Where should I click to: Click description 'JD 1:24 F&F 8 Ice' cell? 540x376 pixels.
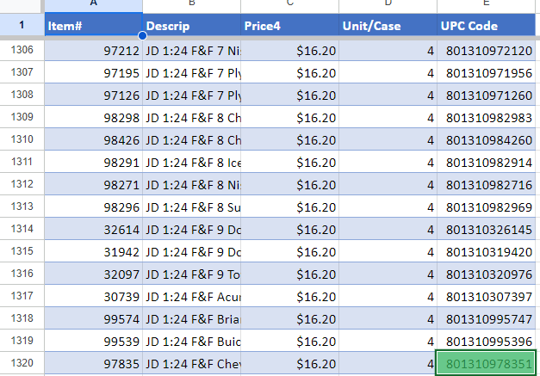(191, 163)
